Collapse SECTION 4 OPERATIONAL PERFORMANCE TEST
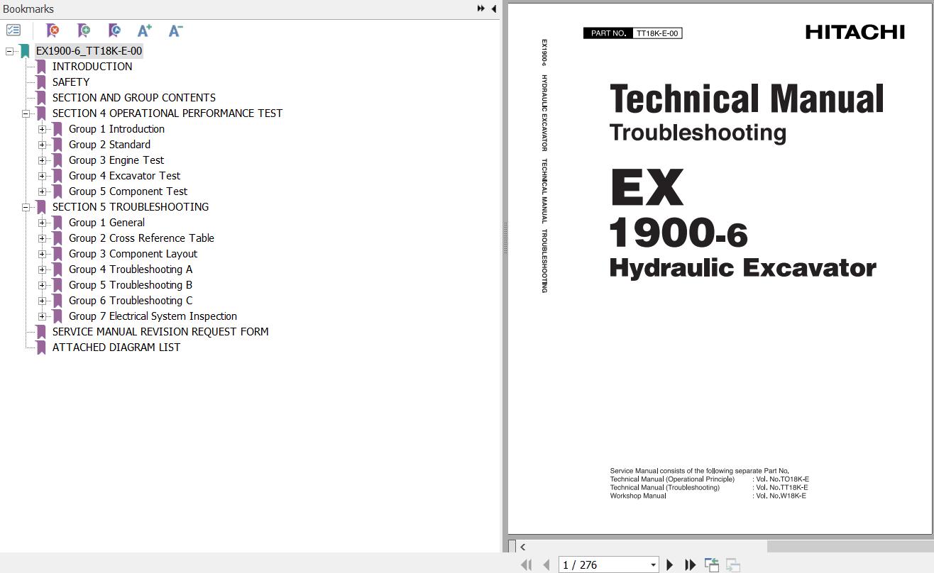This screenshot has height=573, width=934. 26,113
